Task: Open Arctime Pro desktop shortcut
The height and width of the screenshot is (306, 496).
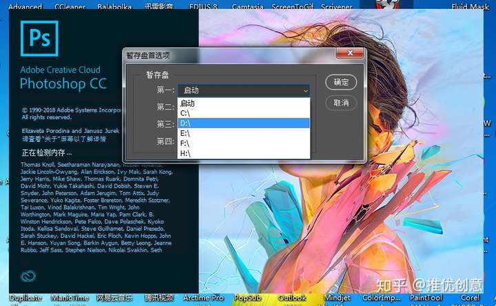Action: tap(203, 298)
